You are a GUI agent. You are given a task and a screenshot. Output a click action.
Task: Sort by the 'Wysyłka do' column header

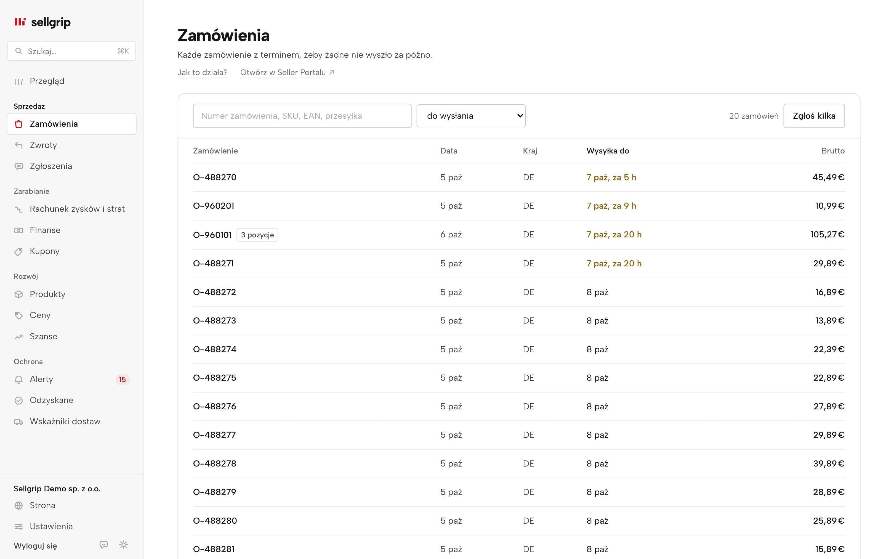click(608, 151)
